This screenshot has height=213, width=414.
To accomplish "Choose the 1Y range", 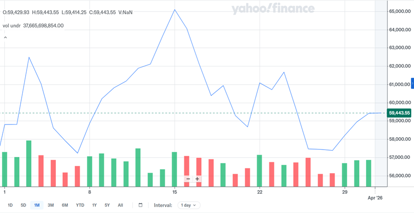I will (x=94, y=205).
